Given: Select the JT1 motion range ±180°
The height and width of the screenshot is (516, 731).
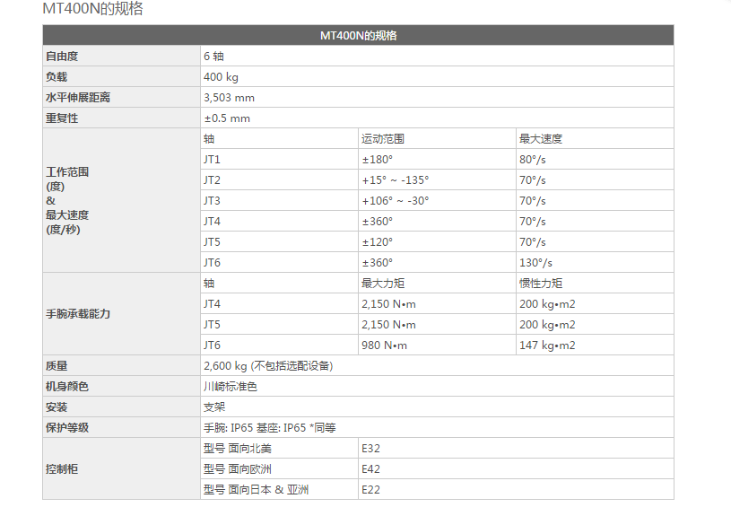Looking at the screenshot, I should (377, 160).
